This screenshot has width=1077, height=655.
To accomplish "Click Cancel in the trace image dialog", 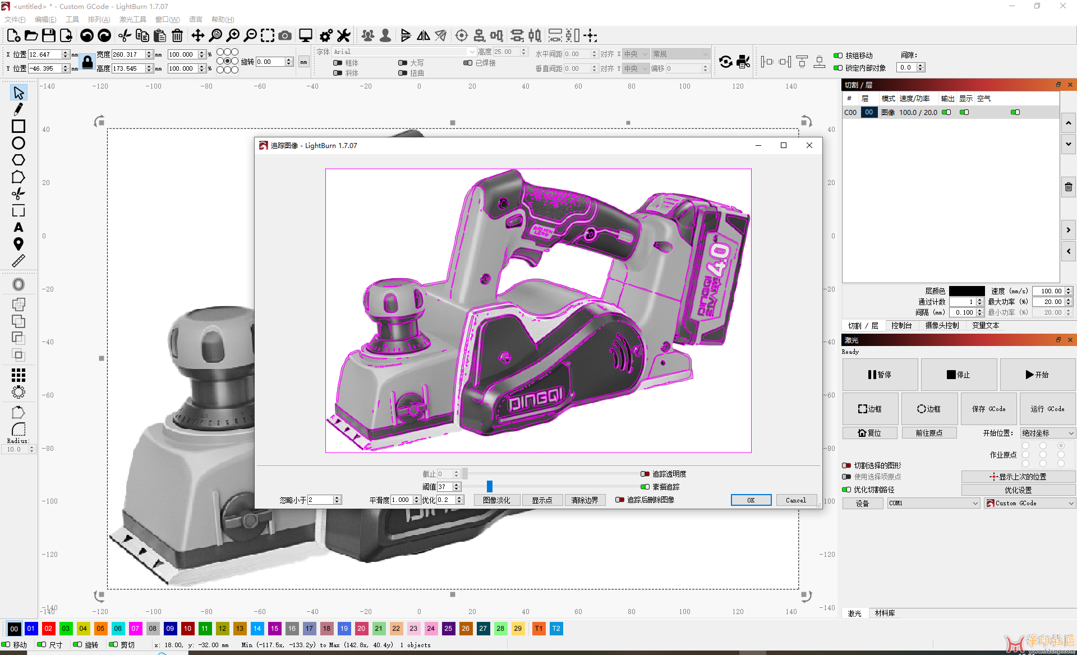I will pyautogui.click(x=796, y=500).
